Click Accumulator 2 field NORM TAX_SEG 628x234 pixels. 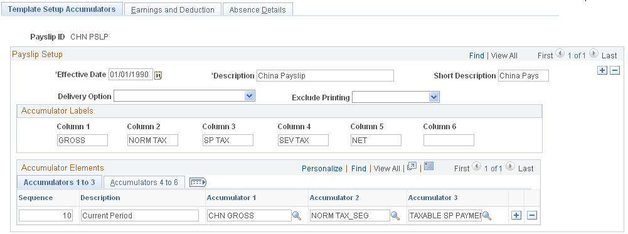pos(350,216)
